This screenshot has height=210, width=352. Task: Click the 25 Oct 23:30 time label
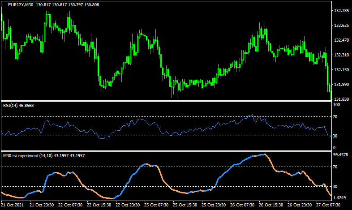pos(214,205)
